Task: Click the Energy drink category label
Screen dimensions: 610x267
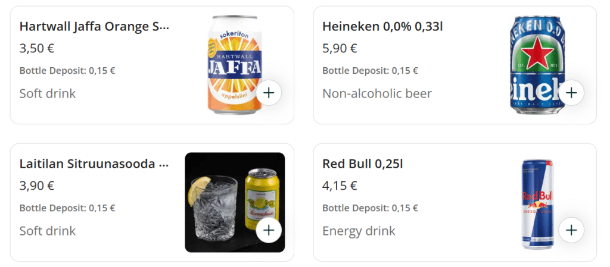Action: 359,231
